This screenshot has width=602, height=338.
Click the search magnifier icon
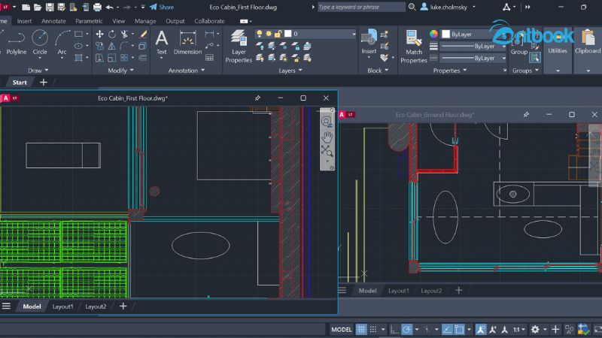tap(412, 7)
